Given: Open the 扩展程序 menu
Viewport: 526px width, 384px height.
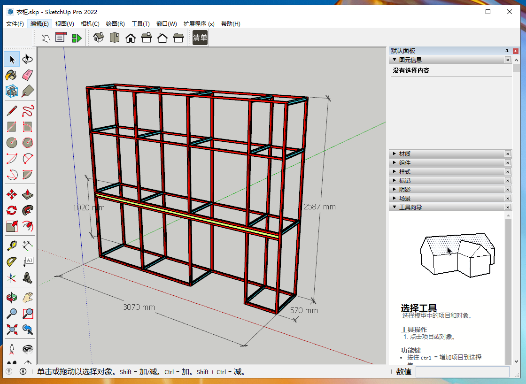Looking at the screenshot, I should (x=199, y=23).
